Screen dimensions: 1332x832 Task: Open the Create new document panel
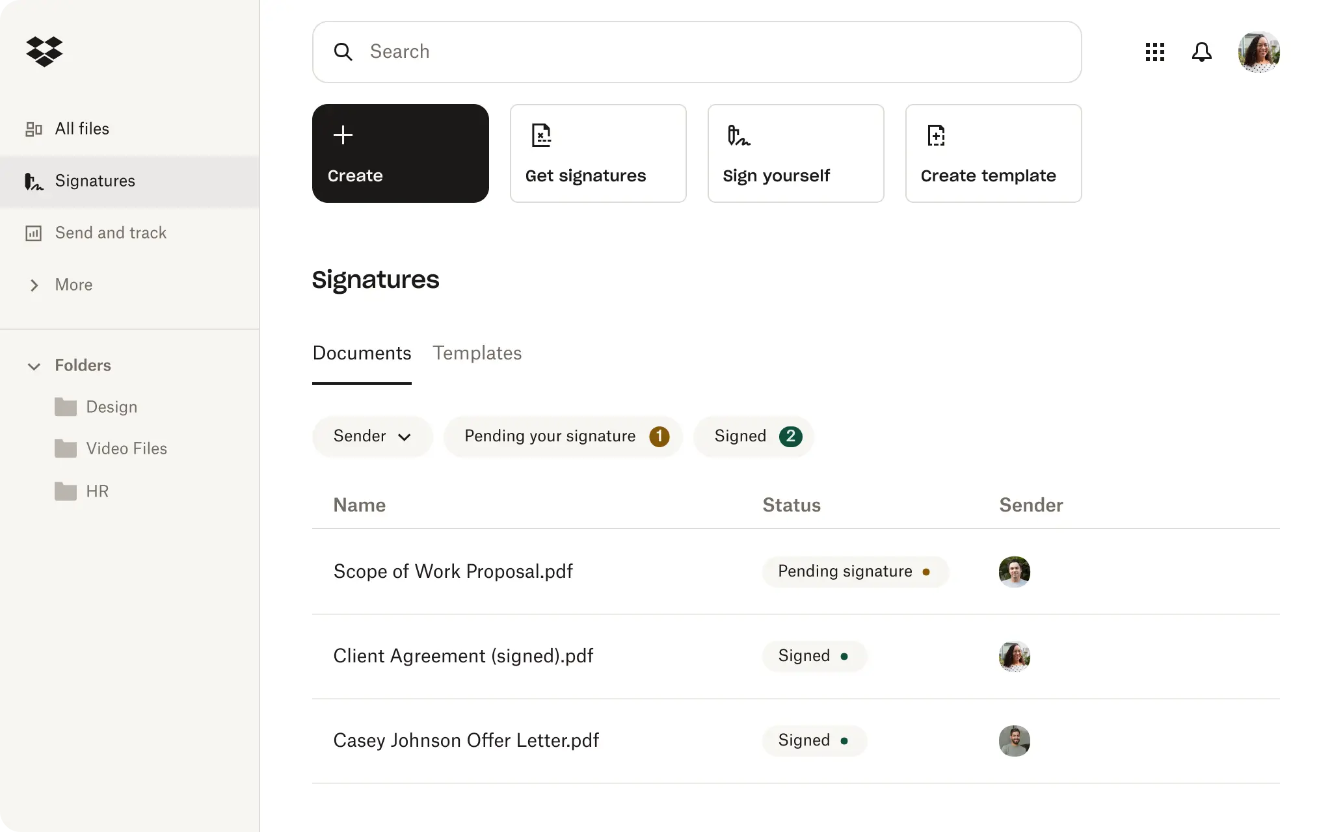click(x=401, y=152)
